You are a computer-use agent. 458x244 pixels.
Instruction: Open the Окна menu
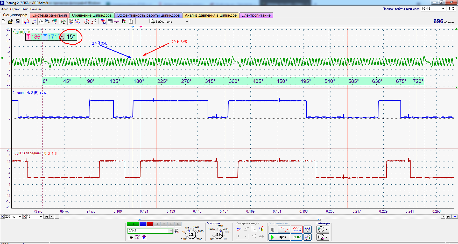point(25,9)
